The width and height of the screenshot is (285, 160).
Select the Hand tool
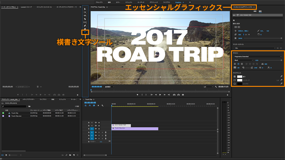point(85,29)
